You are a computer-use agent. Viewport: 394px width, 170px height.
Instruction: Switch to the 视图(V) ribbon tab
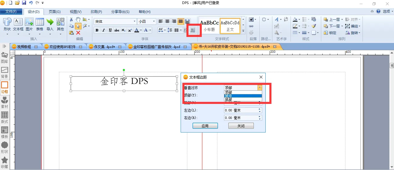76,12
